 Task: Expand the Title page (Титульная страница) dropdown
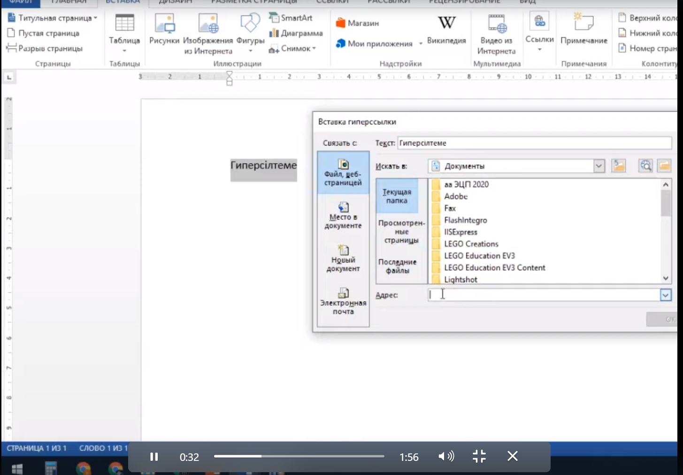[95, 18]
